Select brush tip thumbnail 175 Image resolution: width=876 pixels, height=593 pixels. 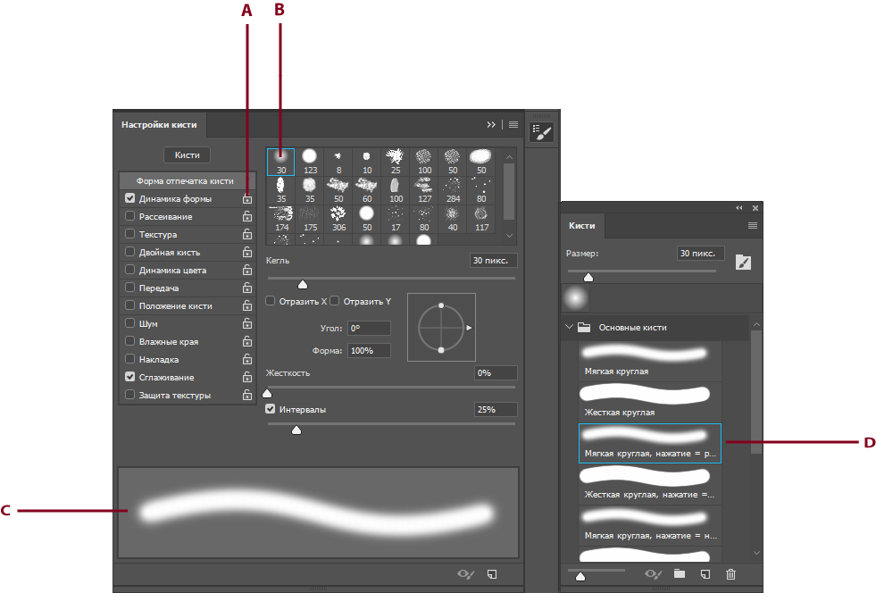(310, 219)
